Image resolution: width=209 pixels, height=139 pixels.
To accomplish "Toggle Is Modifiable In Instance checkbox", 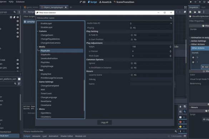I will [132, 68].
